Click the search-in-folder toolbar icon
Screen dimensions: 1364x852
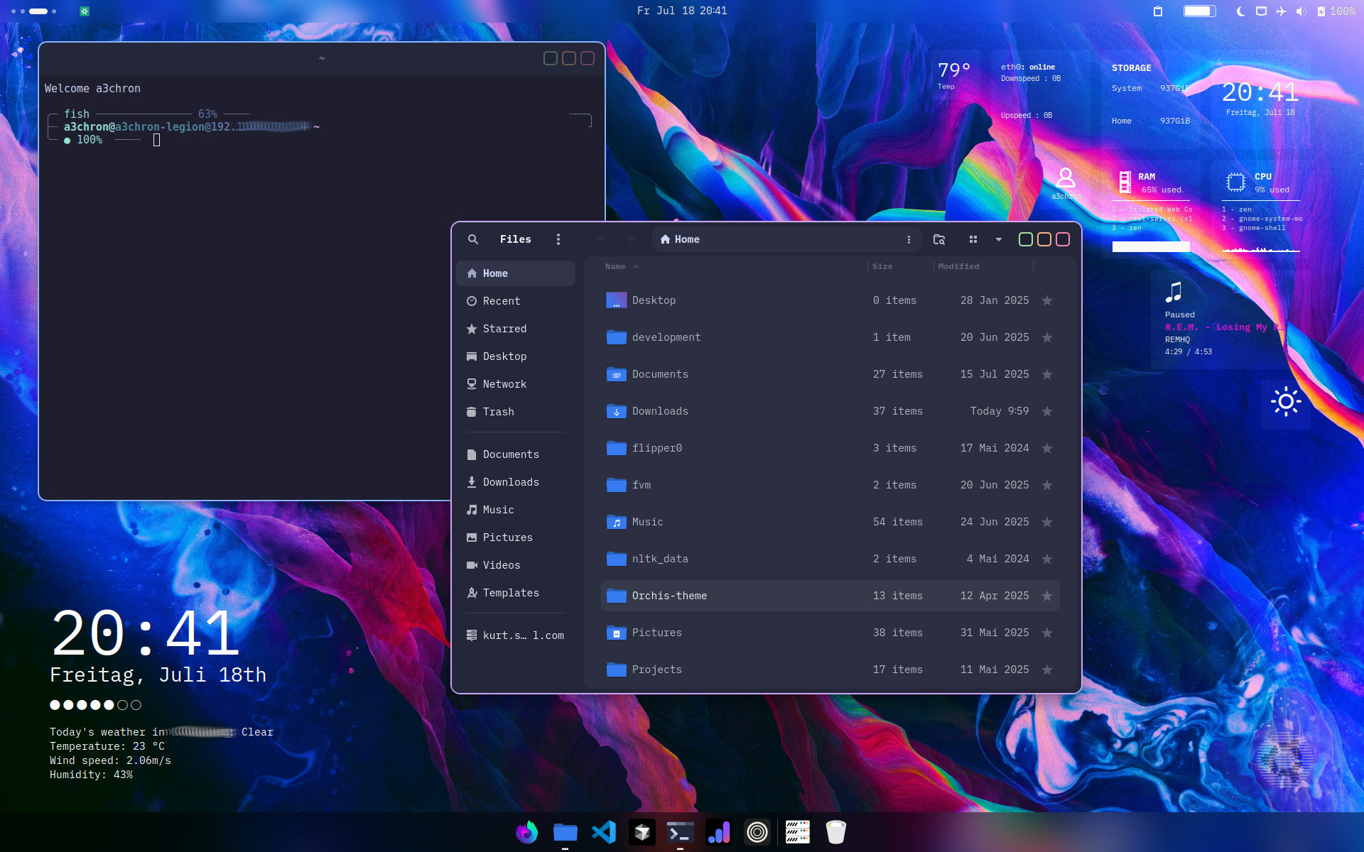939,239
